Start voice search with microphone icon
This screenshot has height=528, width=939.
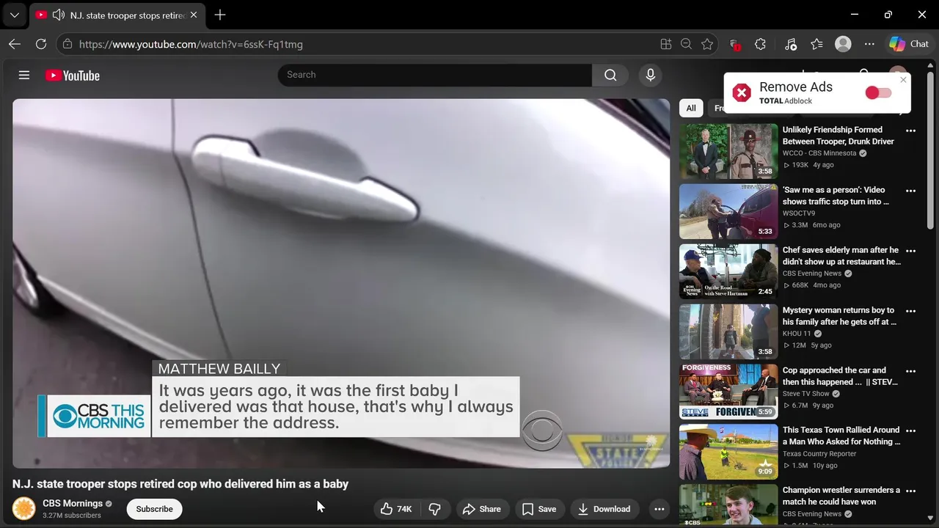click(x=650, y=75)
